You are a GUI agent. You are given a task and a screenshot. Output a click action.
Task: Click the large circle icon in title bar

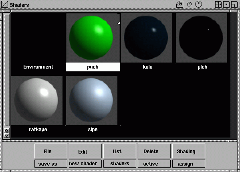(x=198, y=4)
